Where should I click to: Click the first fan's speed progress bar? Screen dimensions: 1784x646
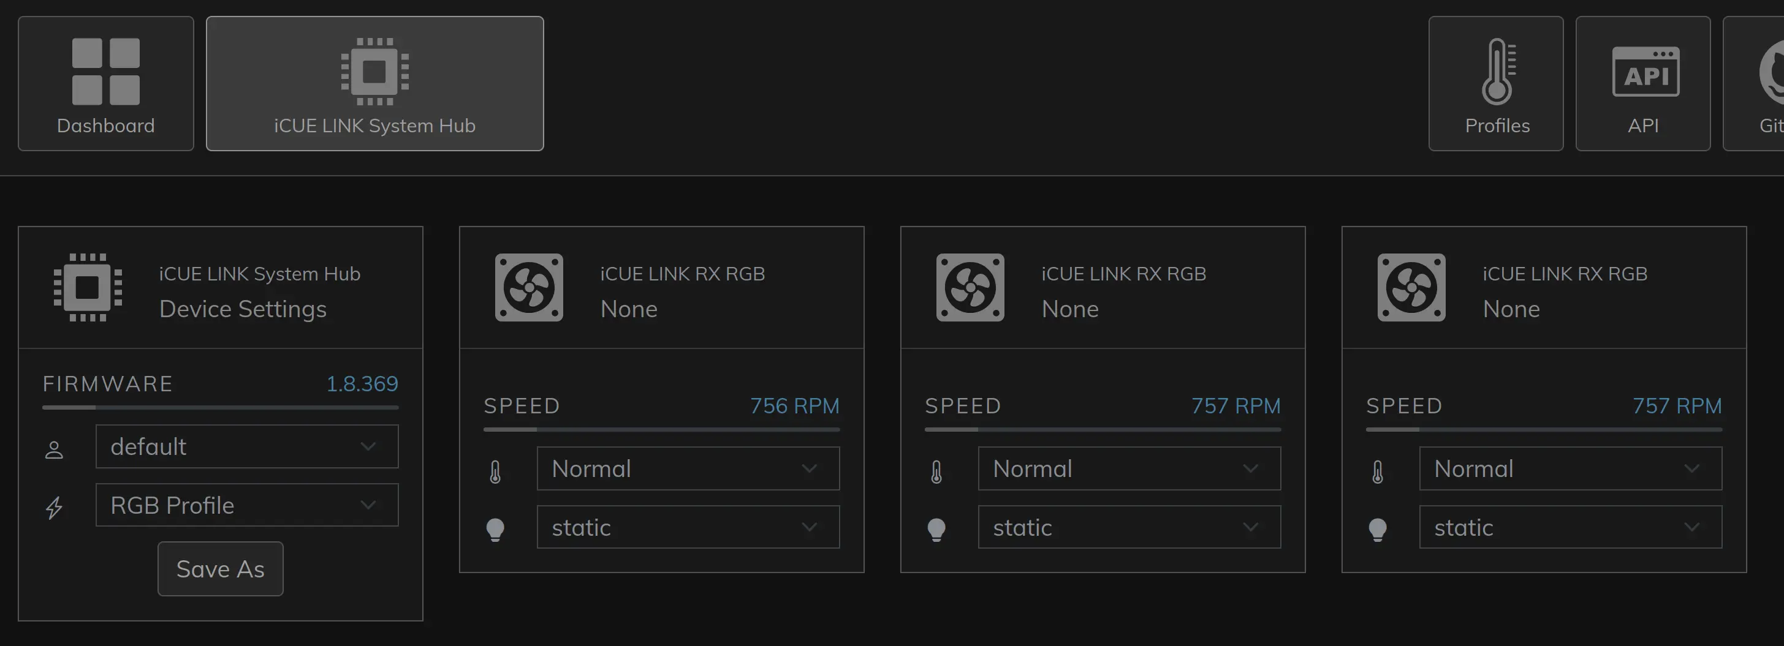click(x=661, y=429)
